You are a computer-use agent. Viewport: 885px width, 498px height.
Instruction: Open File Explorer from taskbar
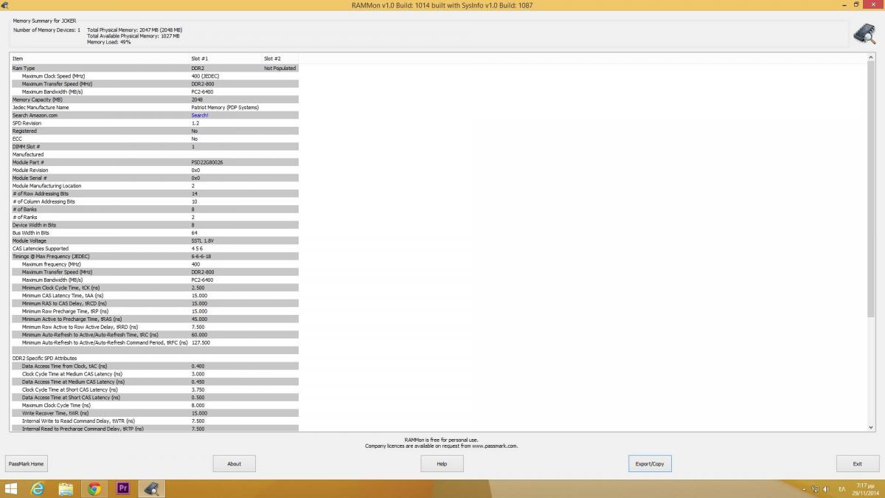(66, 488)
